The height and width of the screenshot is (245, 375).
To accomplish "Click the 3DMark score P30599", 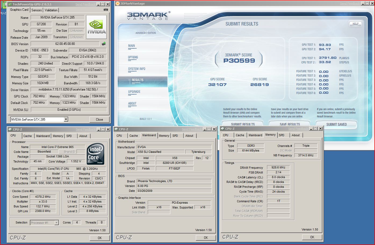I will 239,61.
